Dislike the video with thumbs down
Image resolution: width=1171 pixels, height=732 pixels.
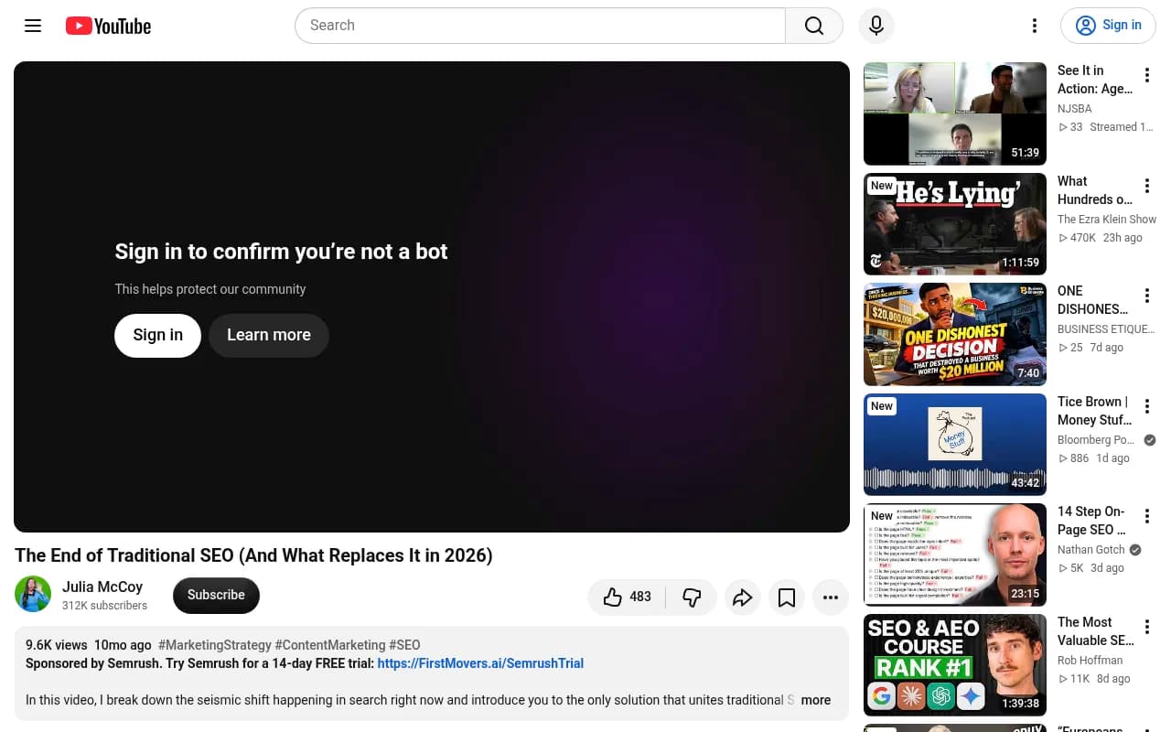692,597
